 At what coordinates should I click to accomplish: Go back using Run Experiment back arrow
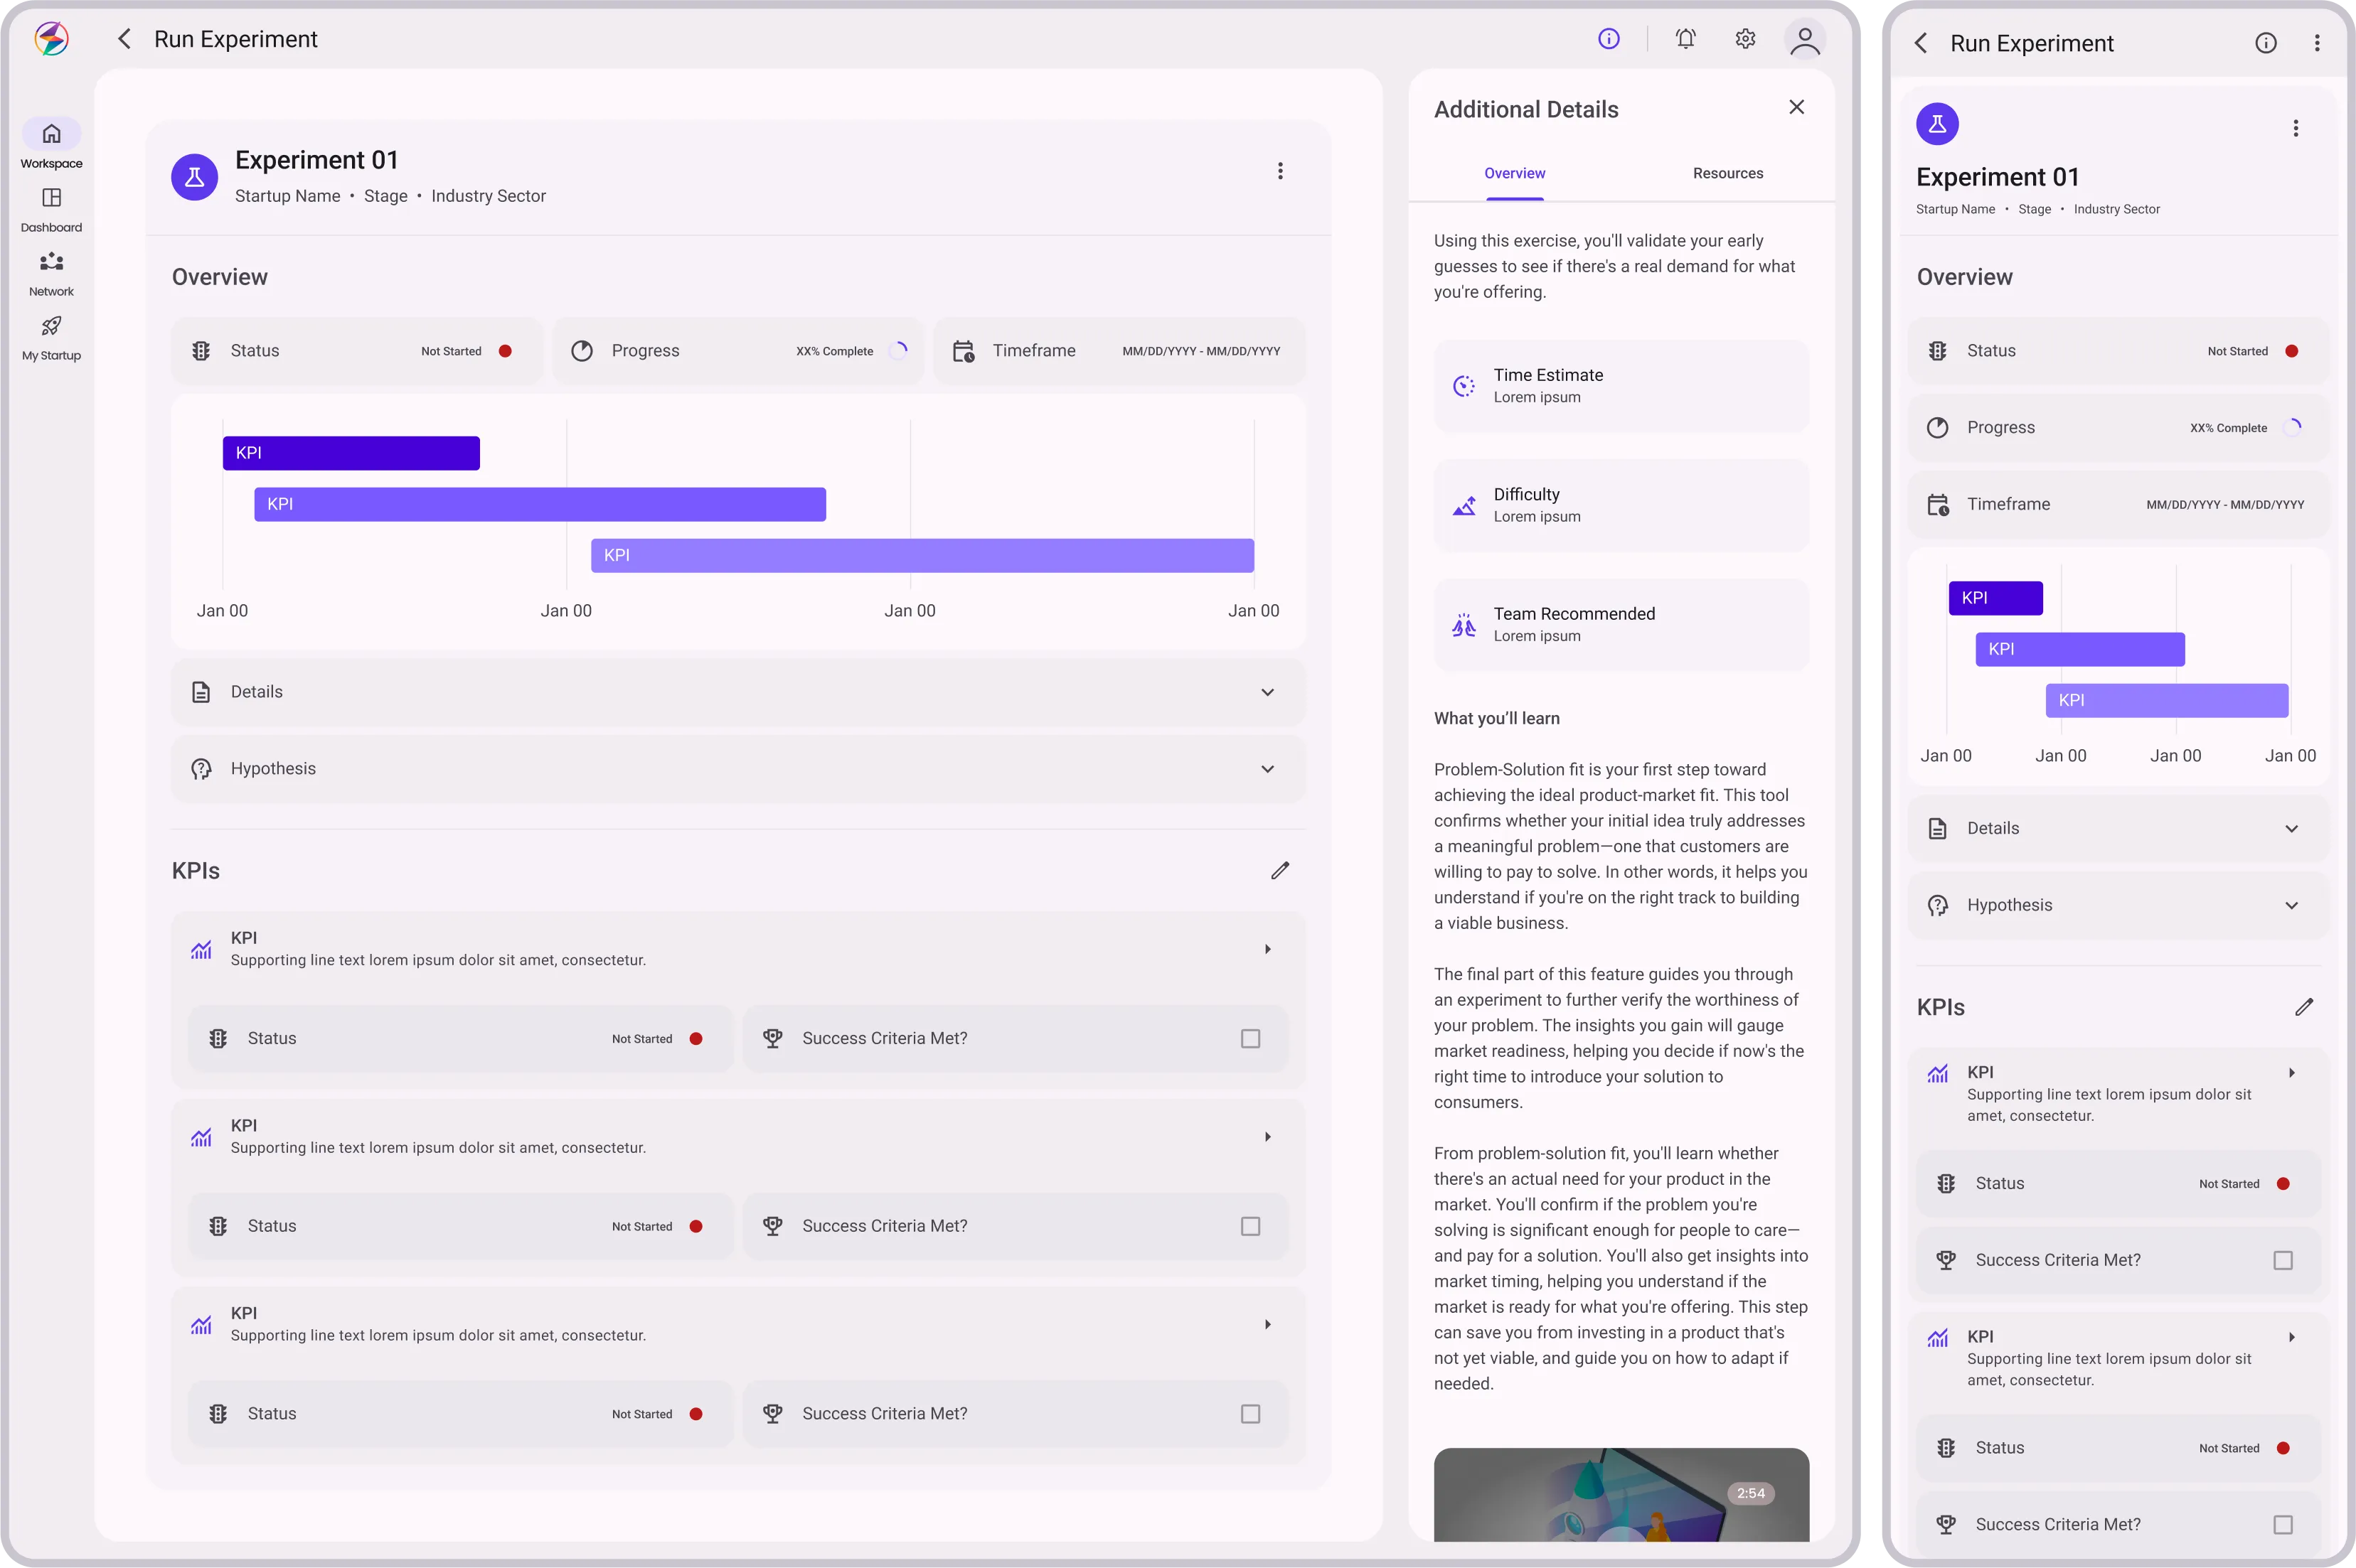click(x=124, y=39)
